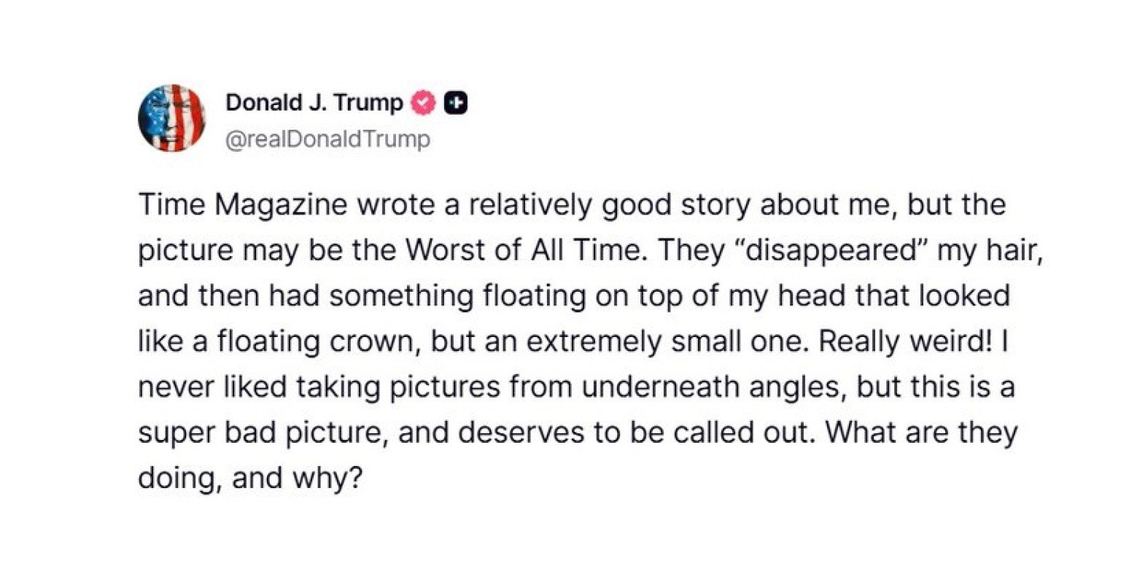This screenshot has width=1129, height=585.
Task: Click the phrase "extremely small one"
Action: (640, 343)
